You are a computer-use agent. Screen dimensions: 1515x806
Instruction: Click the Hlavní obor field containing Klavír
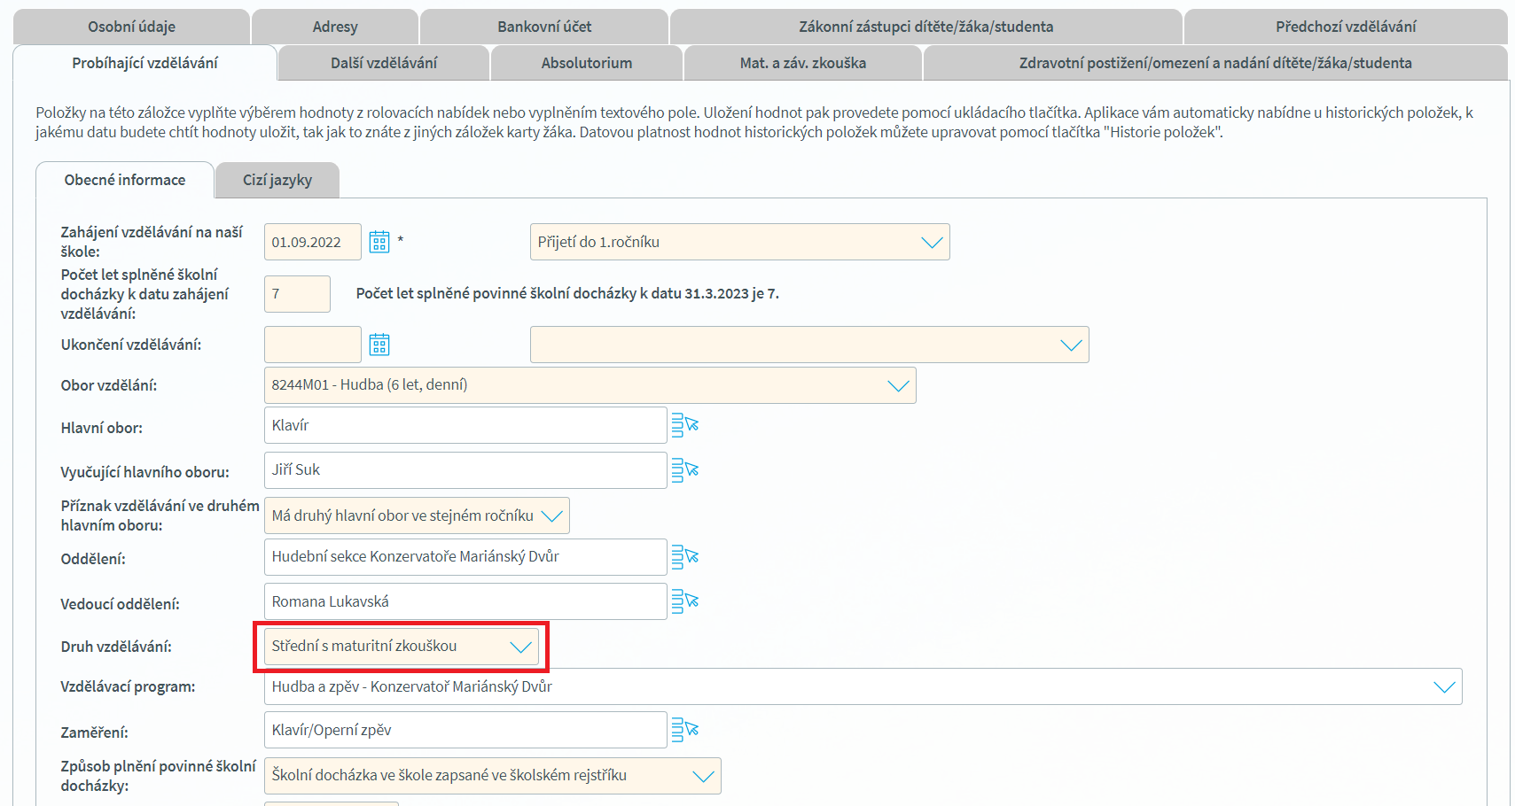coord(465,425)
